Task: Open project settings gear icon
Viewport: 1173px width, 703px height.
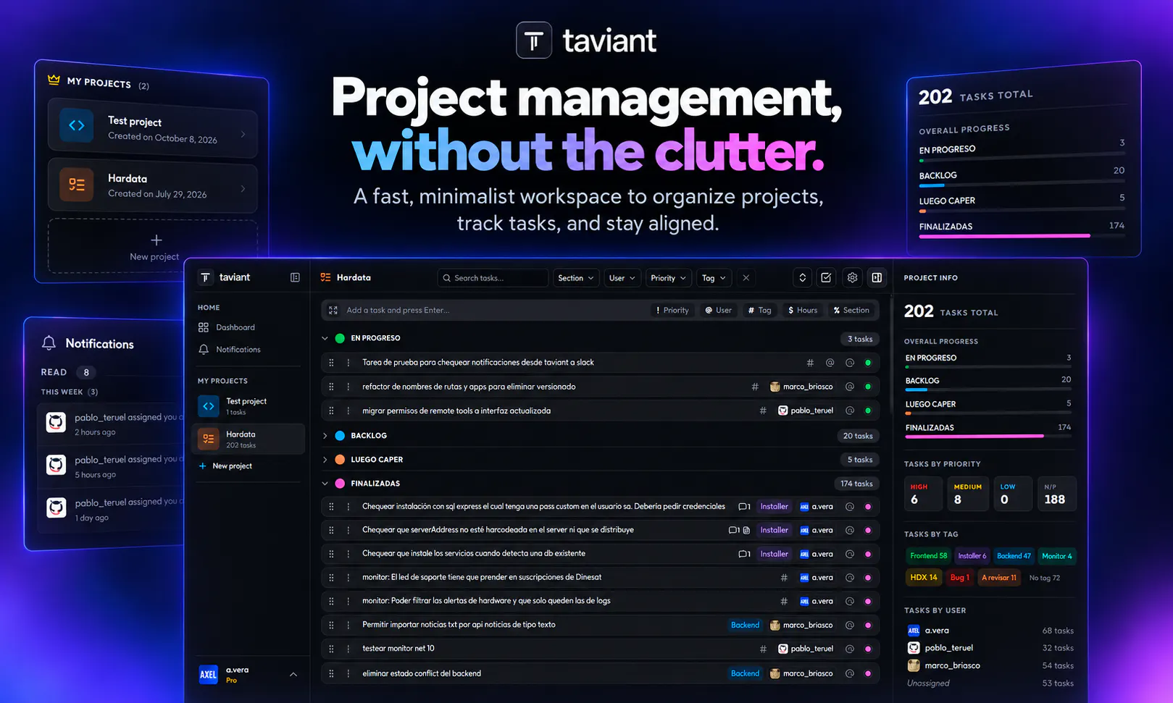Action: [x=852, y=277]
